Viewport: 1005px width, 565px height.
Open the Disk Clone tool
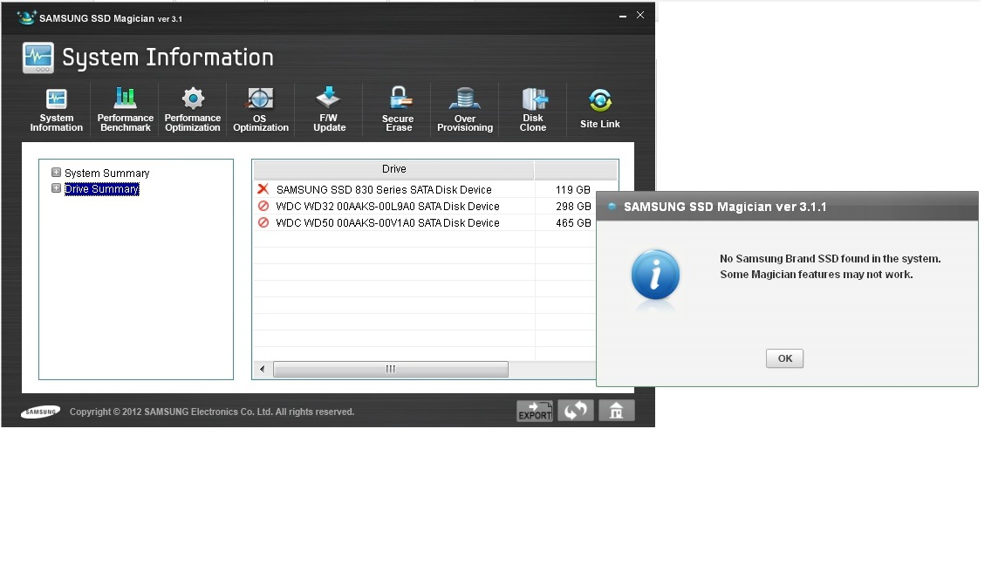(533, 110)
